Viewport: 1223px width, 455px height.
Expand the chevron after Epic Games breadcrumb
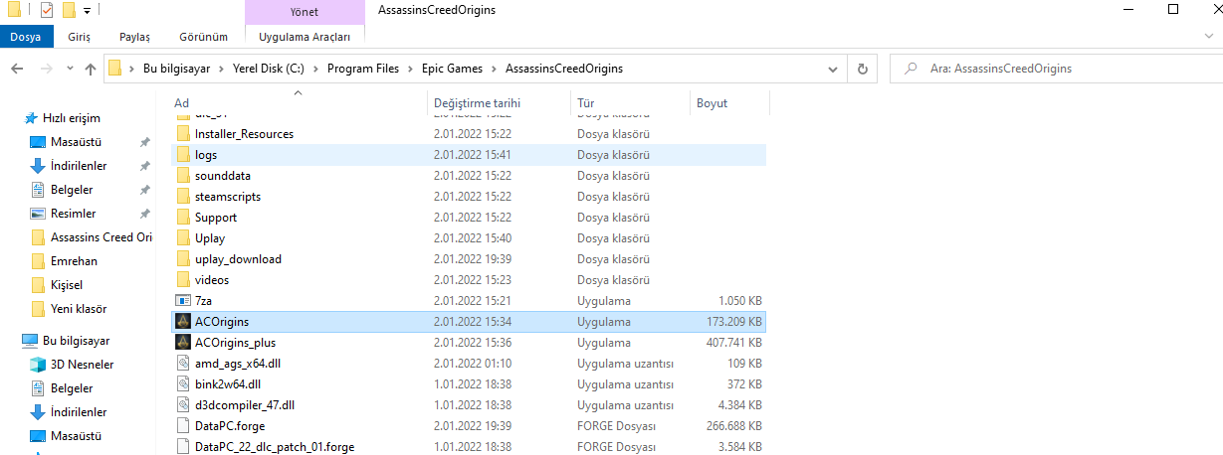495,70
